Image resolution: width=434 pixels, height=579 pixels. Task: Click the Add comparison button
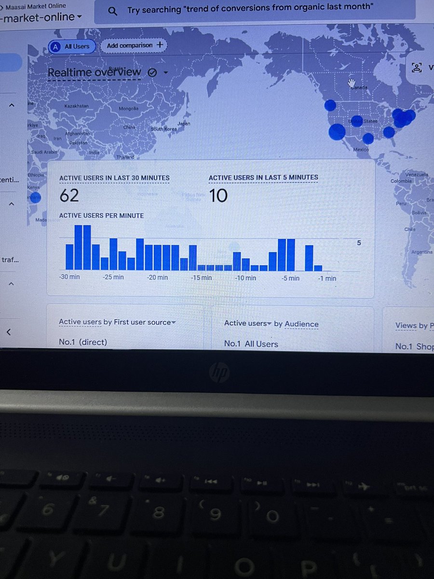pyautogui.click(x=135, y=45)
